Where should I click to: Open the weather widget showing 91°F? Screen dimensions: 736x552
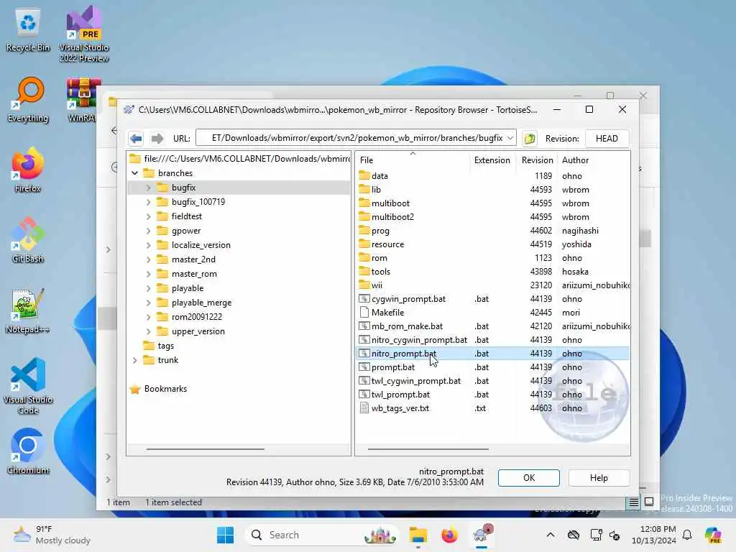pyautogui.click(x=52, y=535)
